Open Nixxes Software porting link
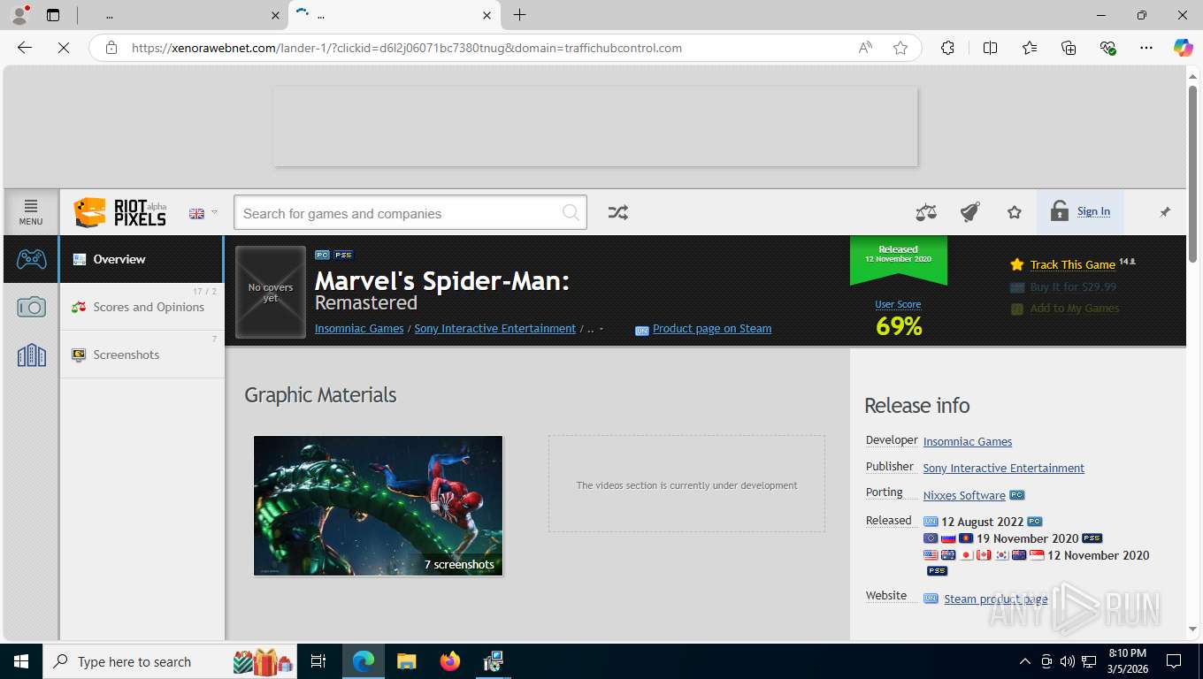 pos(964,495)
